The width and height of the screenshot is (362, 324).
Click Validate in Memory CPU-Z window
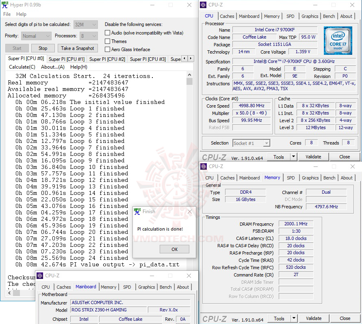point(314,318)
